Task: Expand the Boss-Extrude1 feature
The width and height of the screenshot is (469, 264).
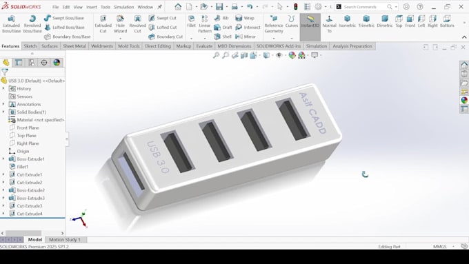Action: [x=3, y=159]
